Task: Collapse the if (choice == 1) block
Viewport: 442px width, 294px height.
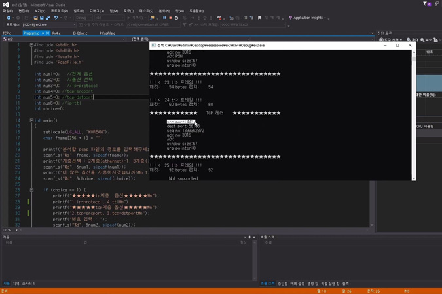Action: click(31, 189)
